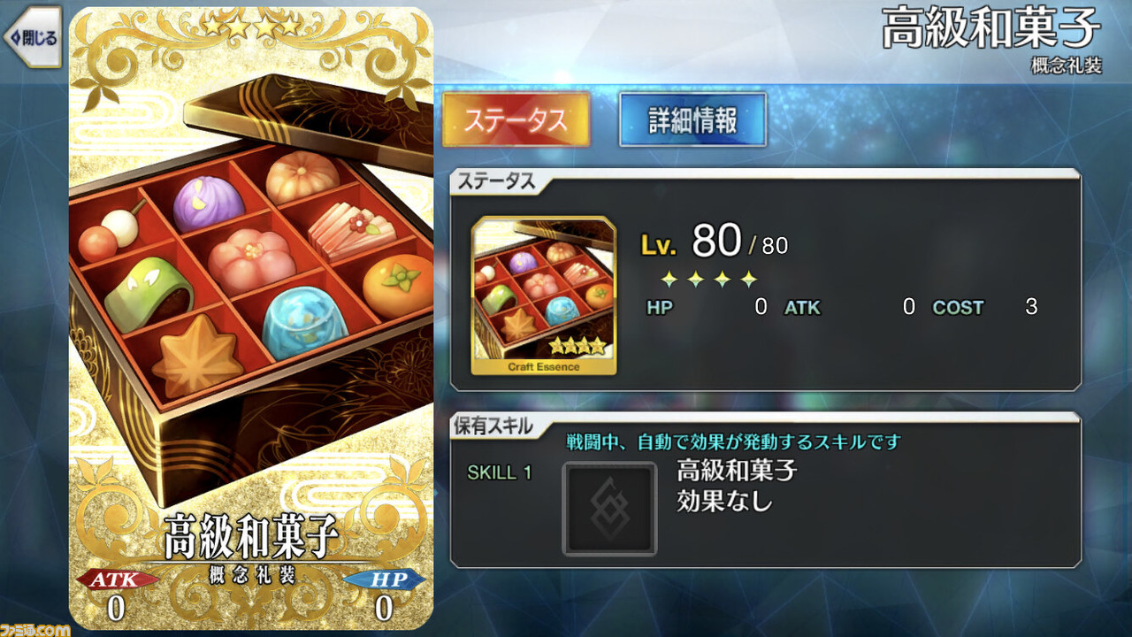Switch to the ステータス tab
This screenshot has height=637, width=1132.
tap(516, 119)
